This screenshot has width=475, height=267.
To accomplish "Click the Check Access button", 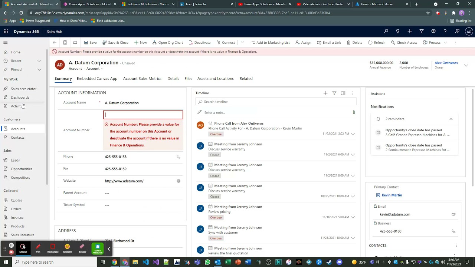I will [x=404, y=43].
